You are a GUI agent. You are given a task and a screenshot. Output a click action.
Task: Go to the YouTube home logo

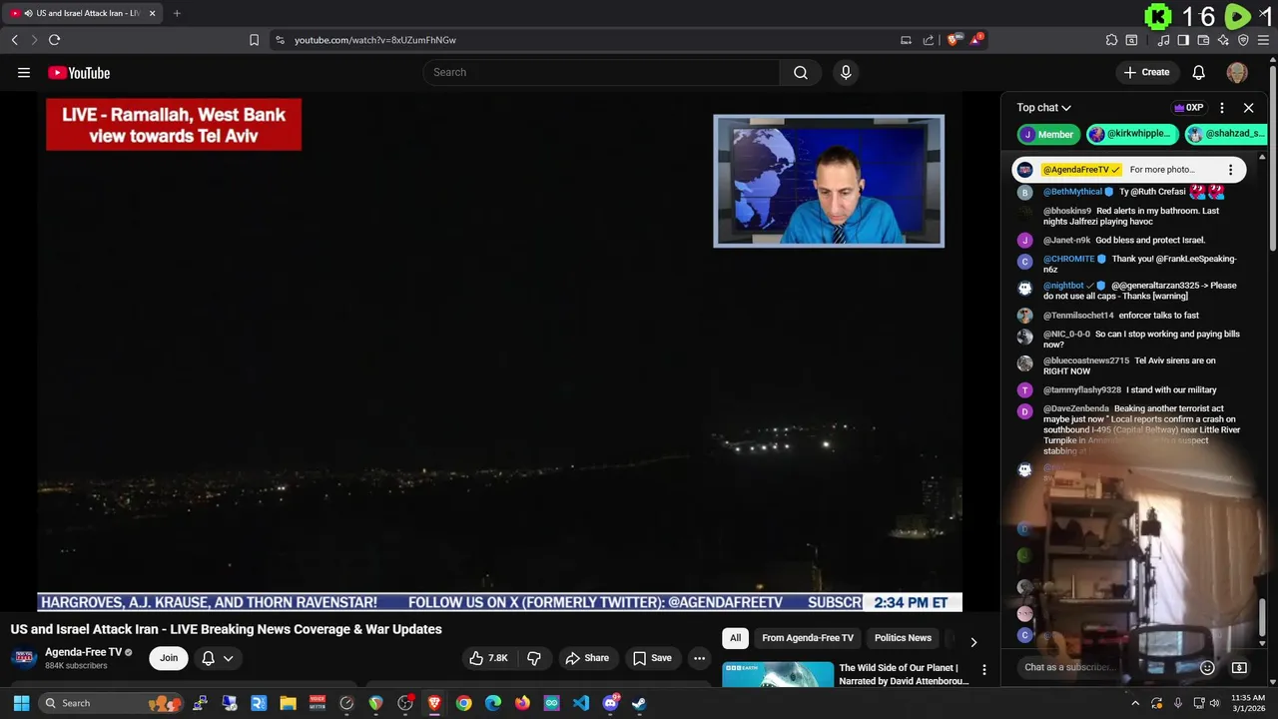pos(79,73)
